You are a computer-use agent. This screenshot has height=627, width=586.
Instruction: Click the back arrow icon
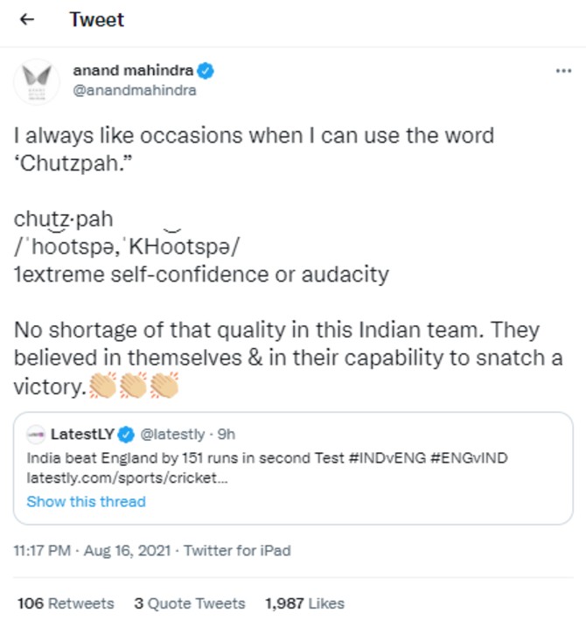coord(27,19)
